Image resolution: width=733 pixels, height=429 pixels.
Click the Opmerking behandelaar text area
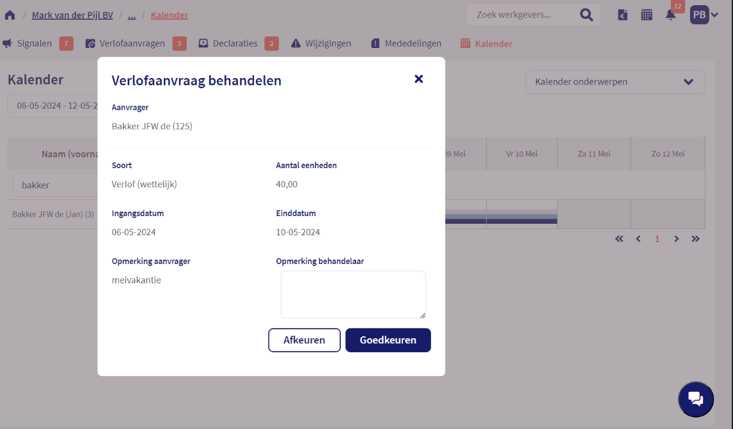pyautogui.click(x=353, y=294)
